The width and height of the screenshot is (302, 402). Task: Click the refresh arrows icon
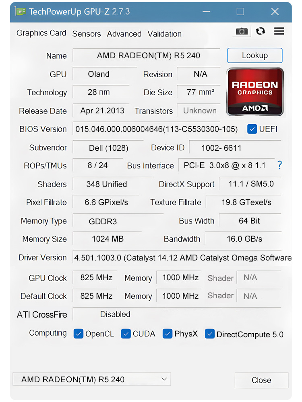(261, 31)
